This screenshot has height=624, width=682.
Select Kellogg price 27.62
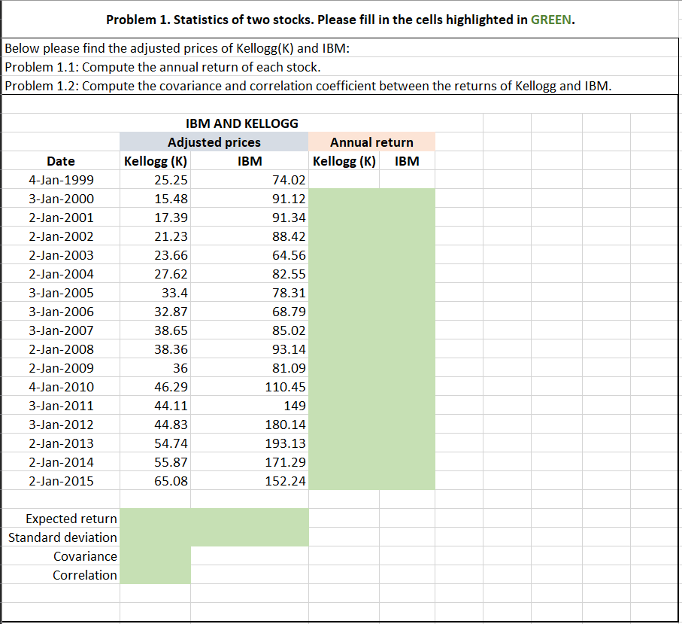(x=156, y=273)
